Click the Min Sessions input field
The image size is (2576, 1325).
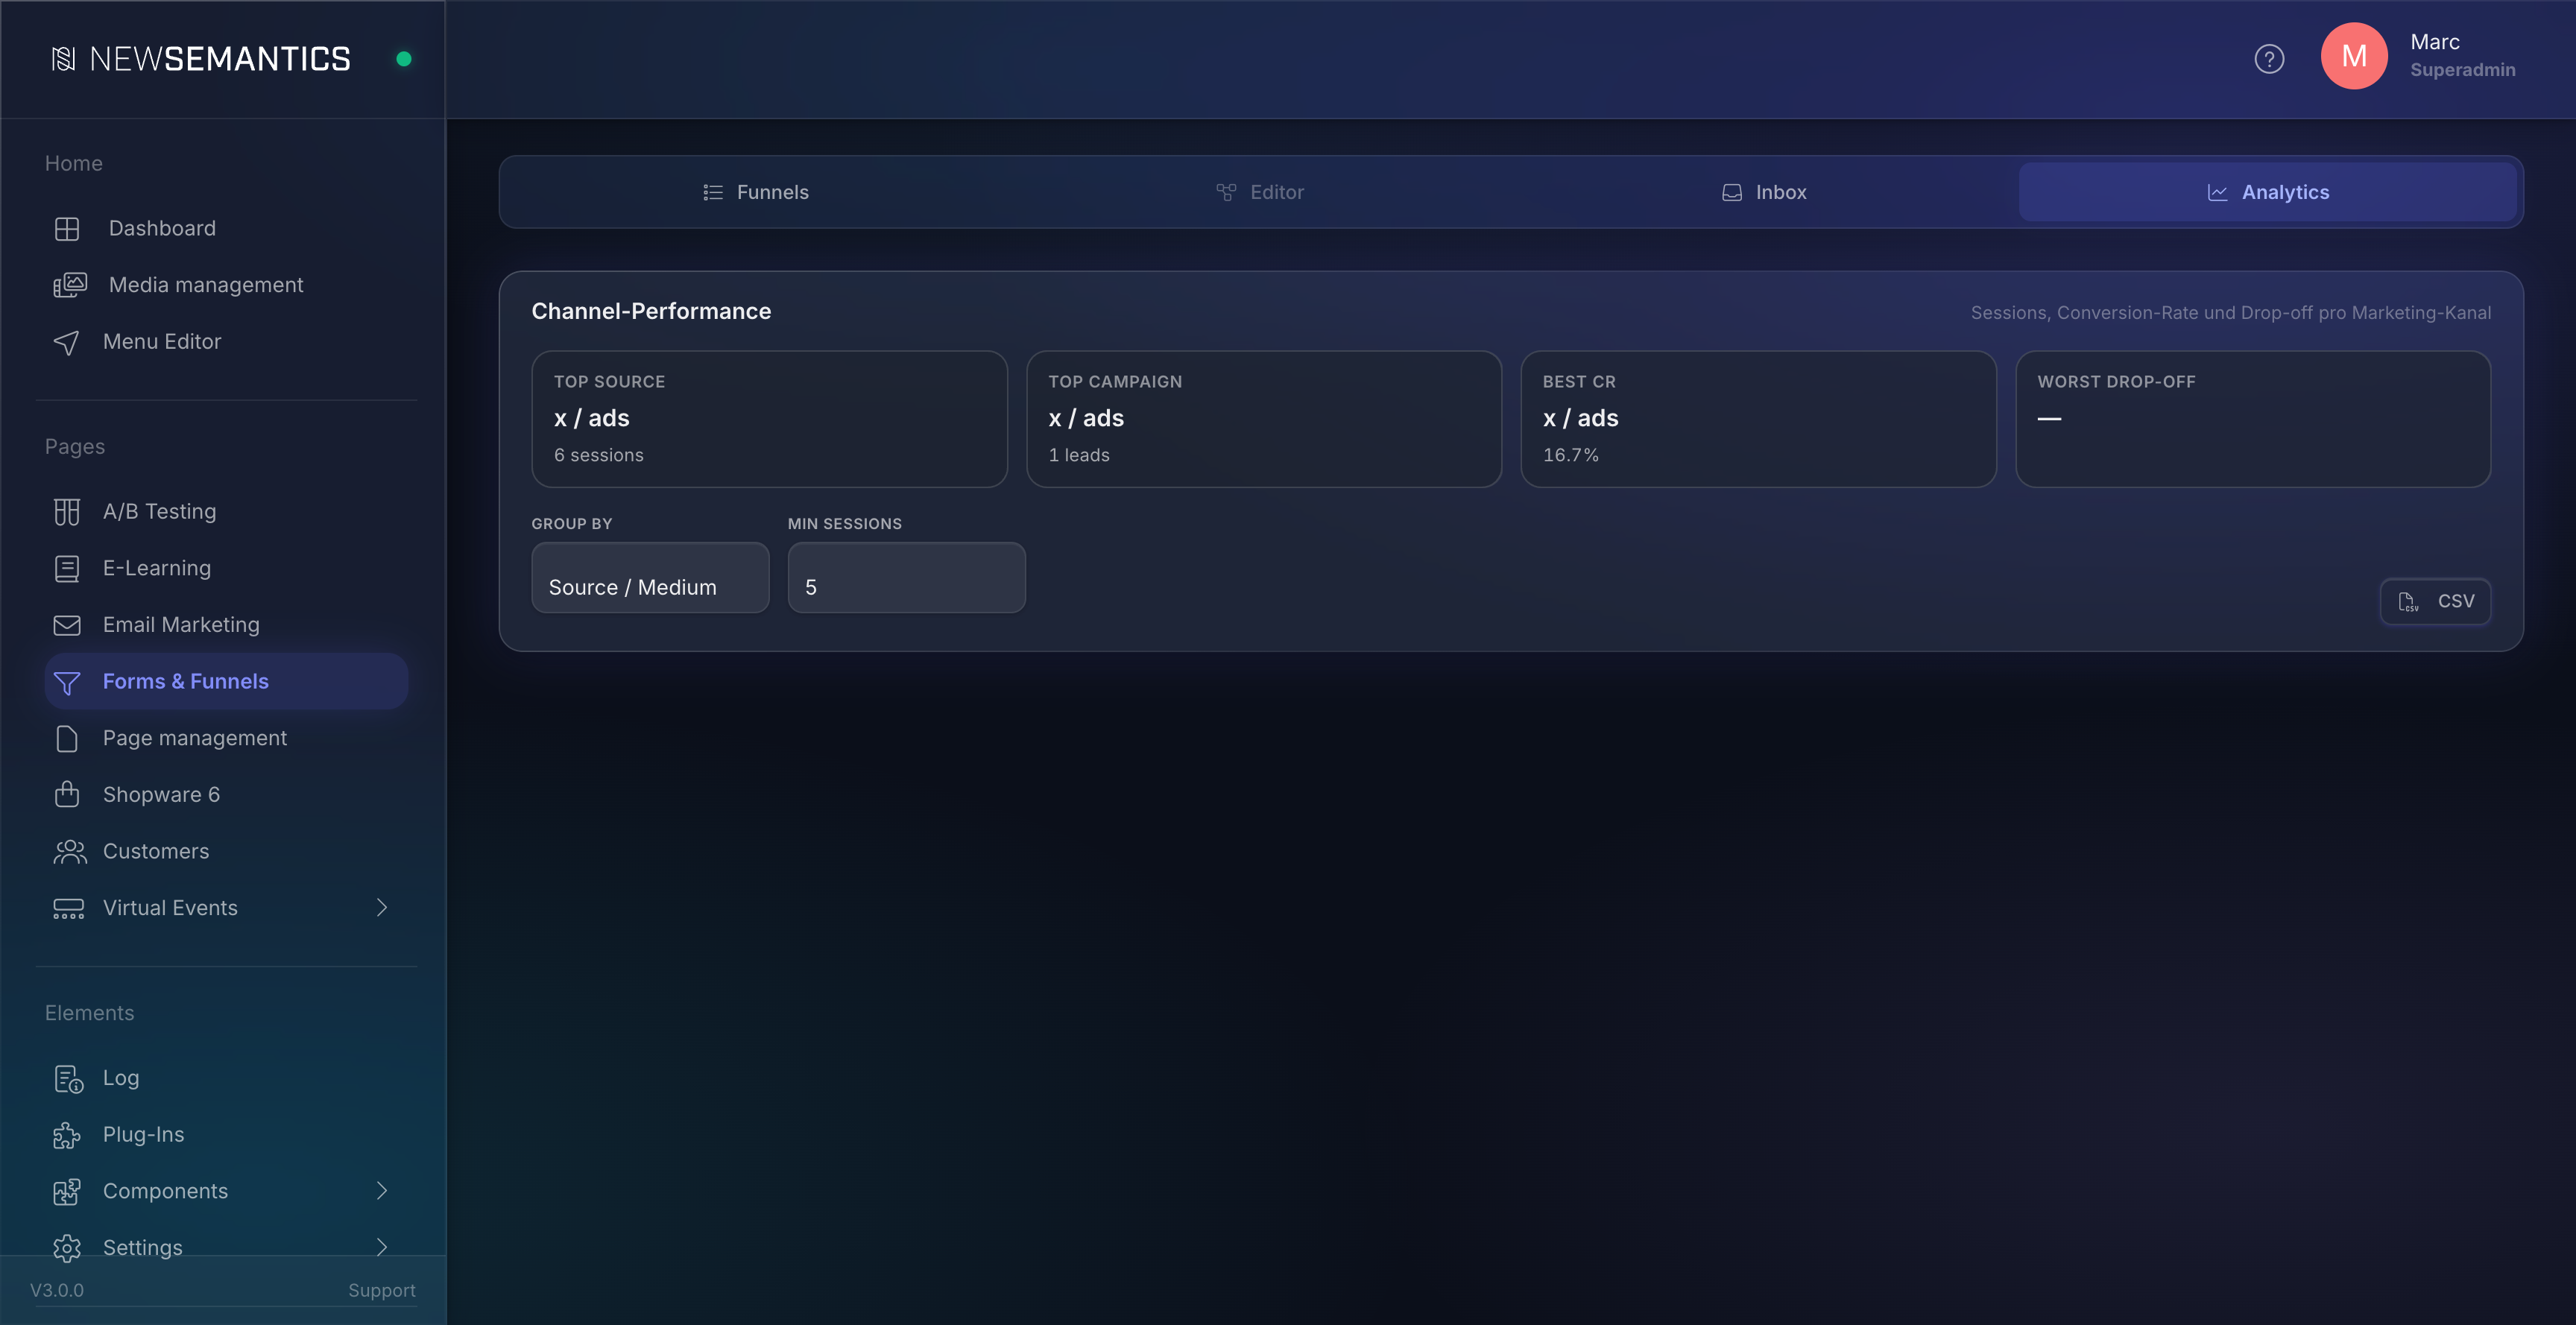pyautogui.click(x=906, y=578)
